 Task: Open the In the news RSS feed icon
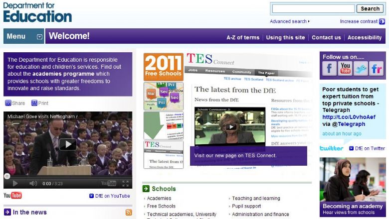pyautogui.click(x=129, y=213)
